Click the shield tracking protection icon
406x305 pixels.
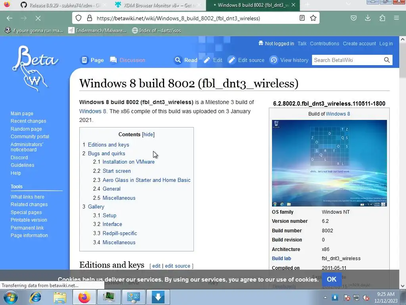tap(79, 18)
